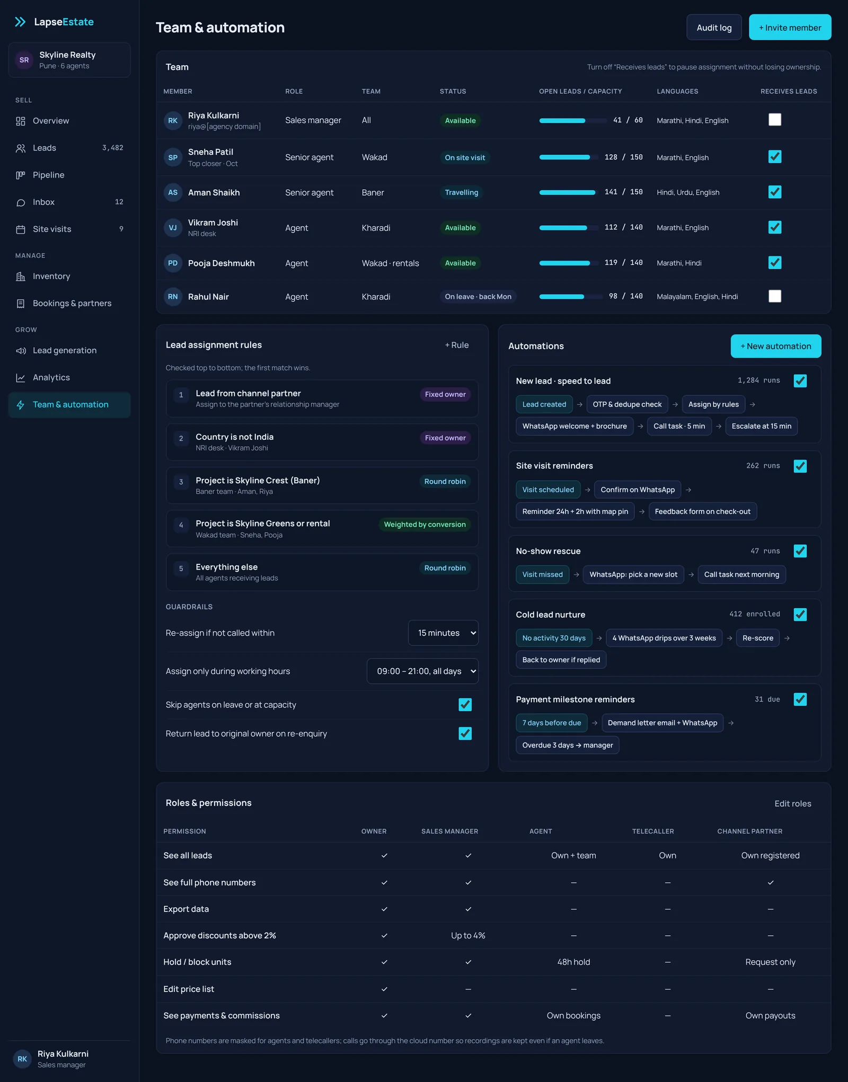This screenshot has height=1082, width=848.
Task: Navigate to Site visits
Action: [69, 229]
